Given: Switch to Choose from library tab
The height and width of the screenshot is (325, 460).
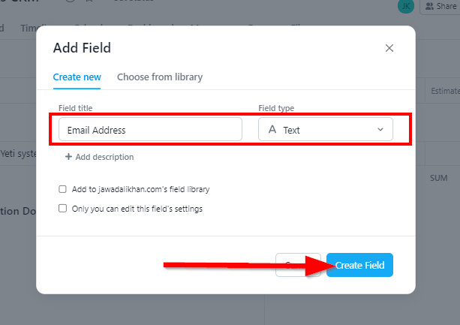Looking at the screenshot, I should pyautogui.click(x=160, y=77).
